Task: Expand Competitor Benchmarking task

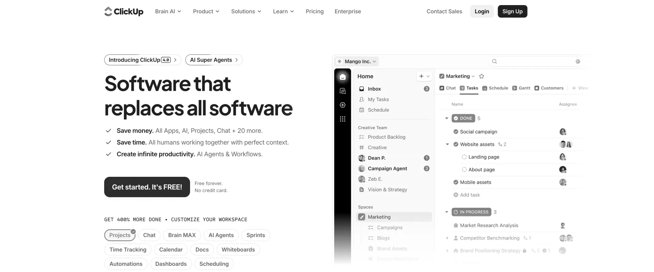Action: (x=447, y=238)
